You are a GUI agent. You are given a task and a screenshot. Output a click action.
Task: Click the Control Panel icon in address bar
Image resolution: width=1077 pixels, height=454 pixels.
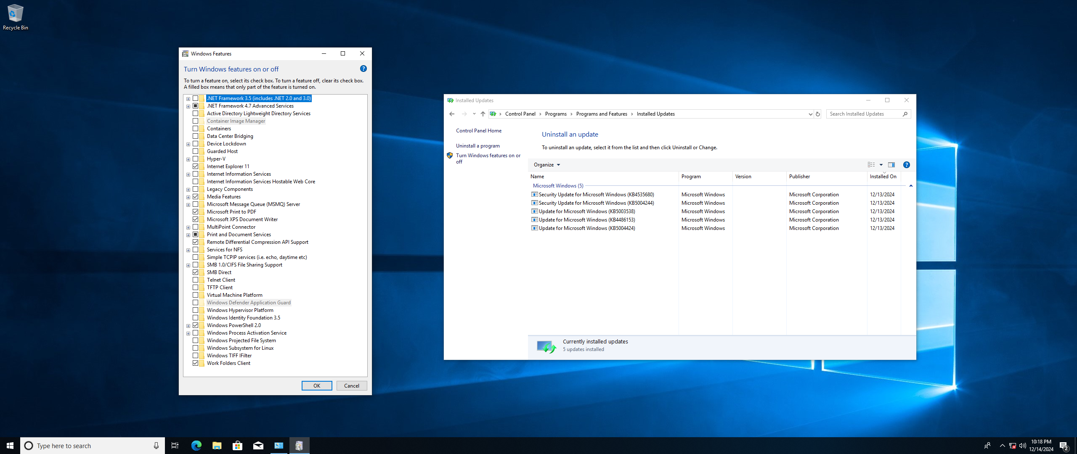tap(493, 114)
